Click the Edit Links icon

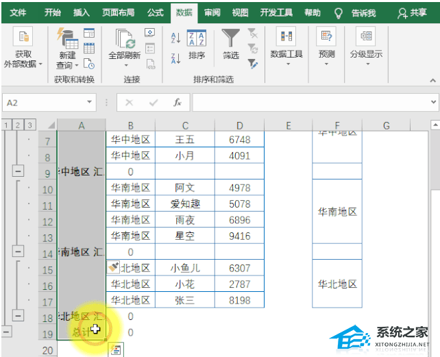click(150, 64)
